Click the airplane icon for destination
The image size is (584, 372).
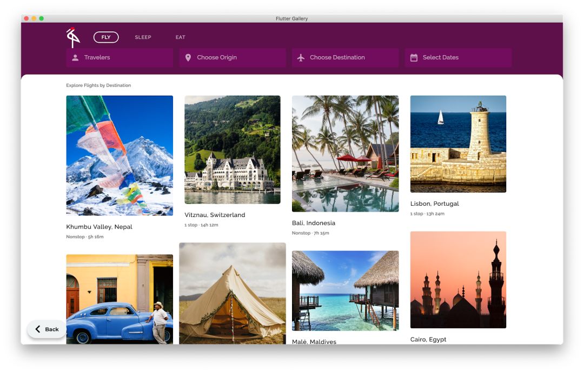pyautogui.click(x=301, y=58)
